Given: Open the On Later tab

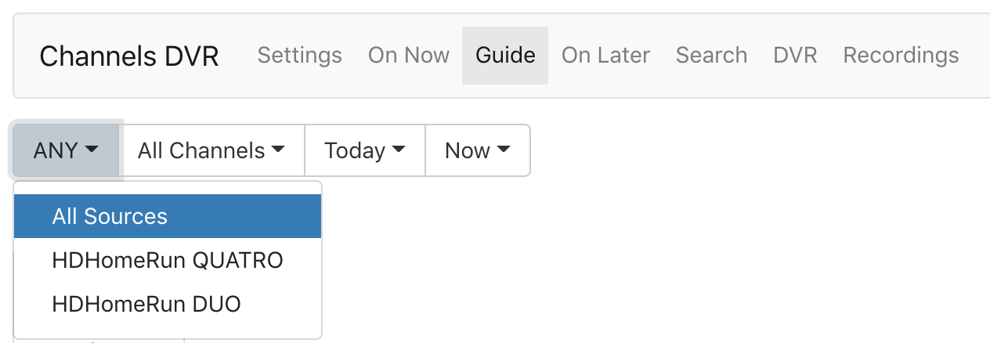Looking at the screenshot, I should click(605, 56).
